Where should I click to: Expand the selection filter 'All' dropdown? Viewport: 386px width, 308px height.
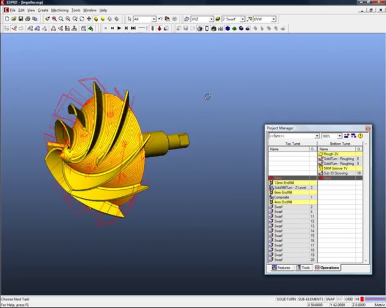(x=153, y=19)
